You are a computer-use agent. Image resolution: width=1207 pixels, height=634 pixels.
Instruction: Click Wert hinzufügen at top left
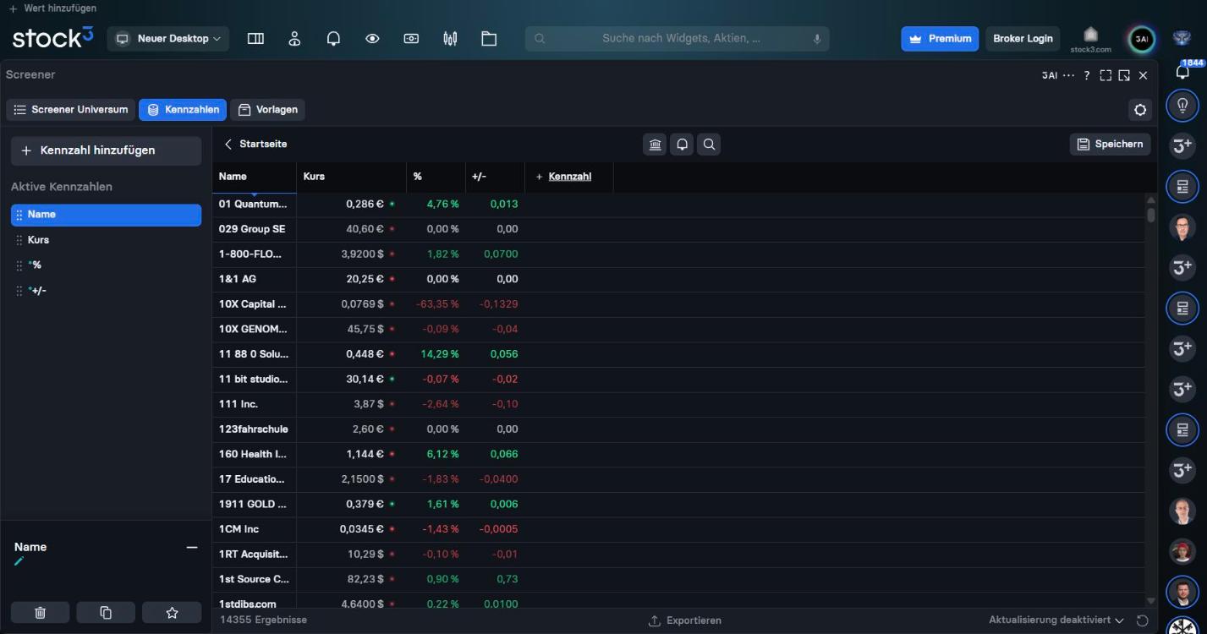[x=52, y=8]
